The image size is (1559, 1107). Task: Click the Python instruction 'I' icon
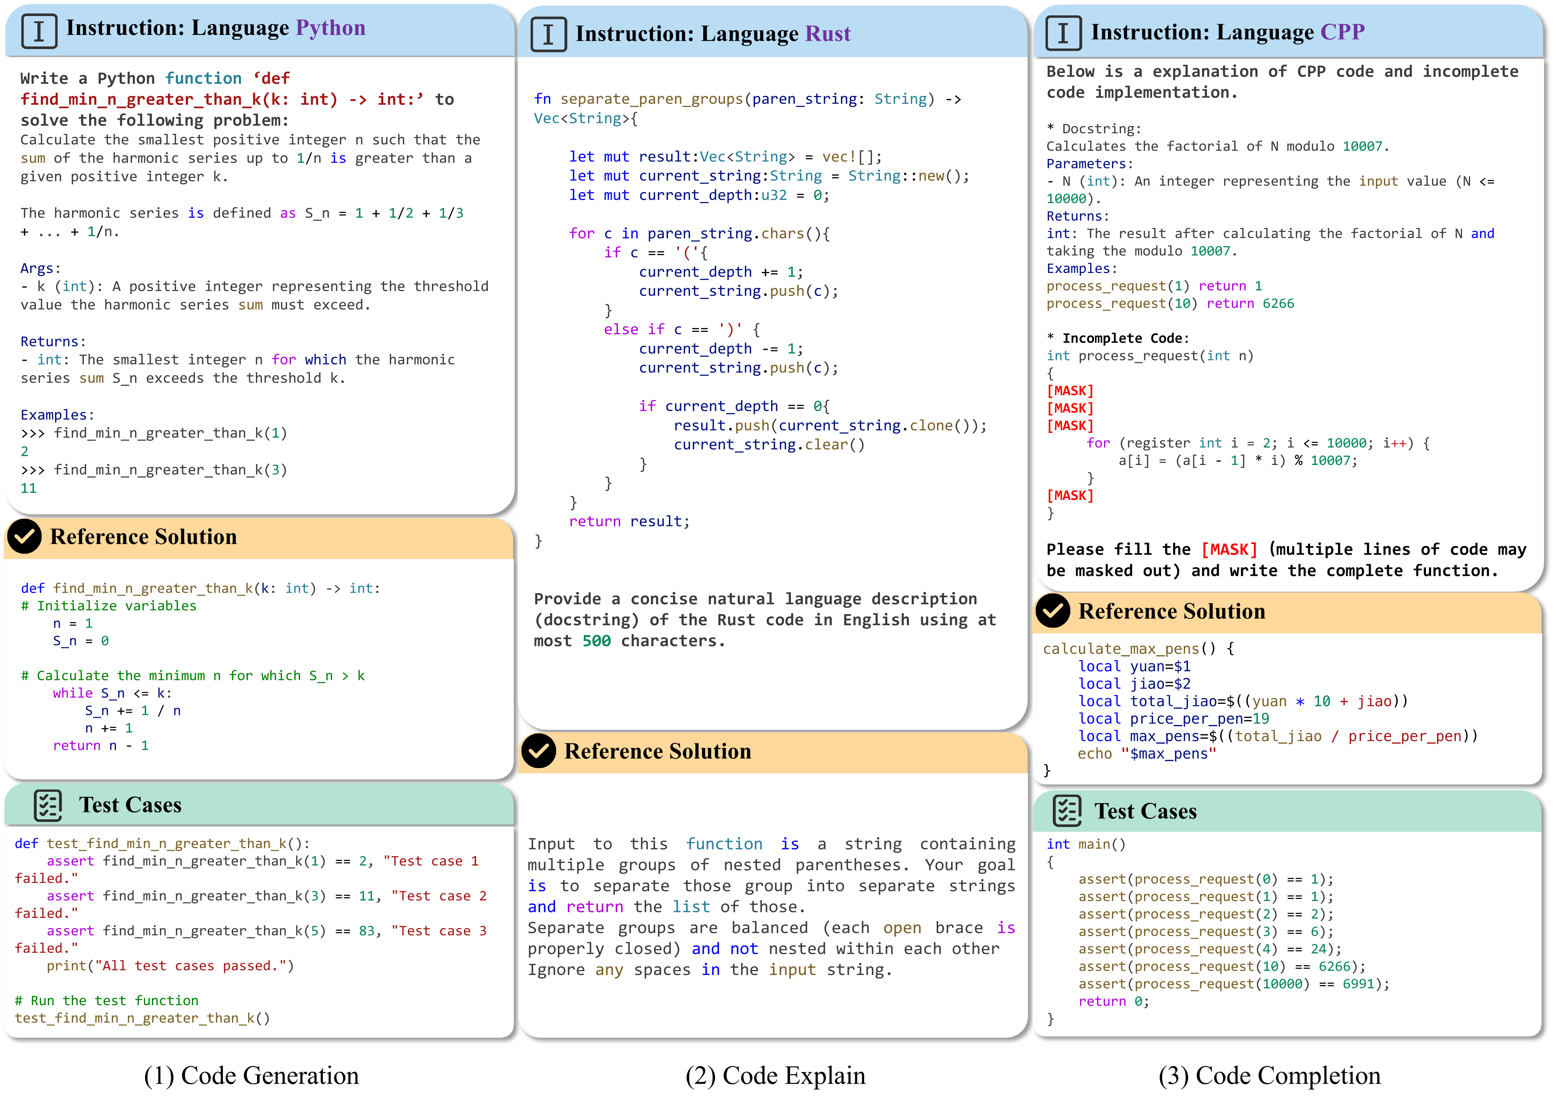coord(39,31)
